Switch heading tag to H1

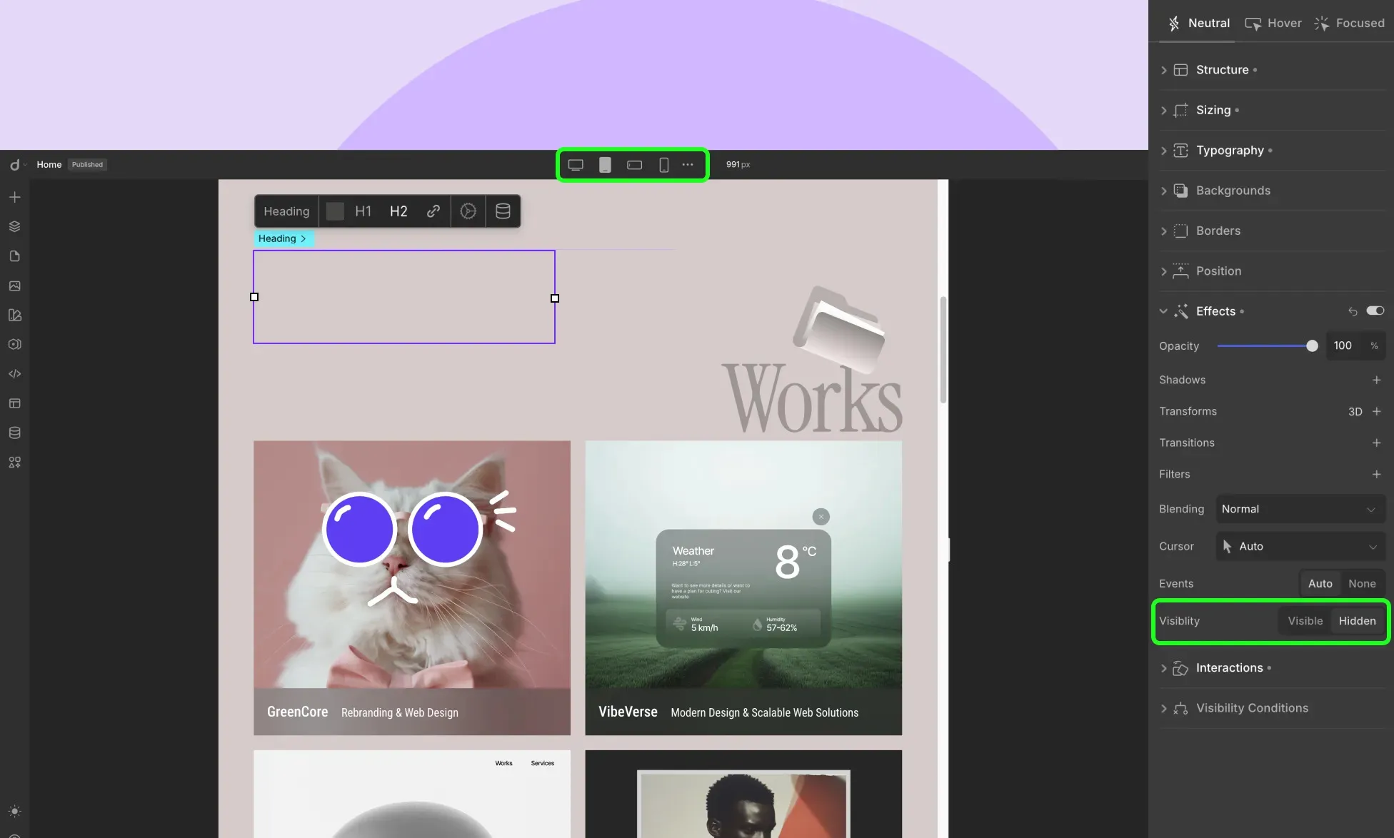pyautogui.click(x=363, y=211)
